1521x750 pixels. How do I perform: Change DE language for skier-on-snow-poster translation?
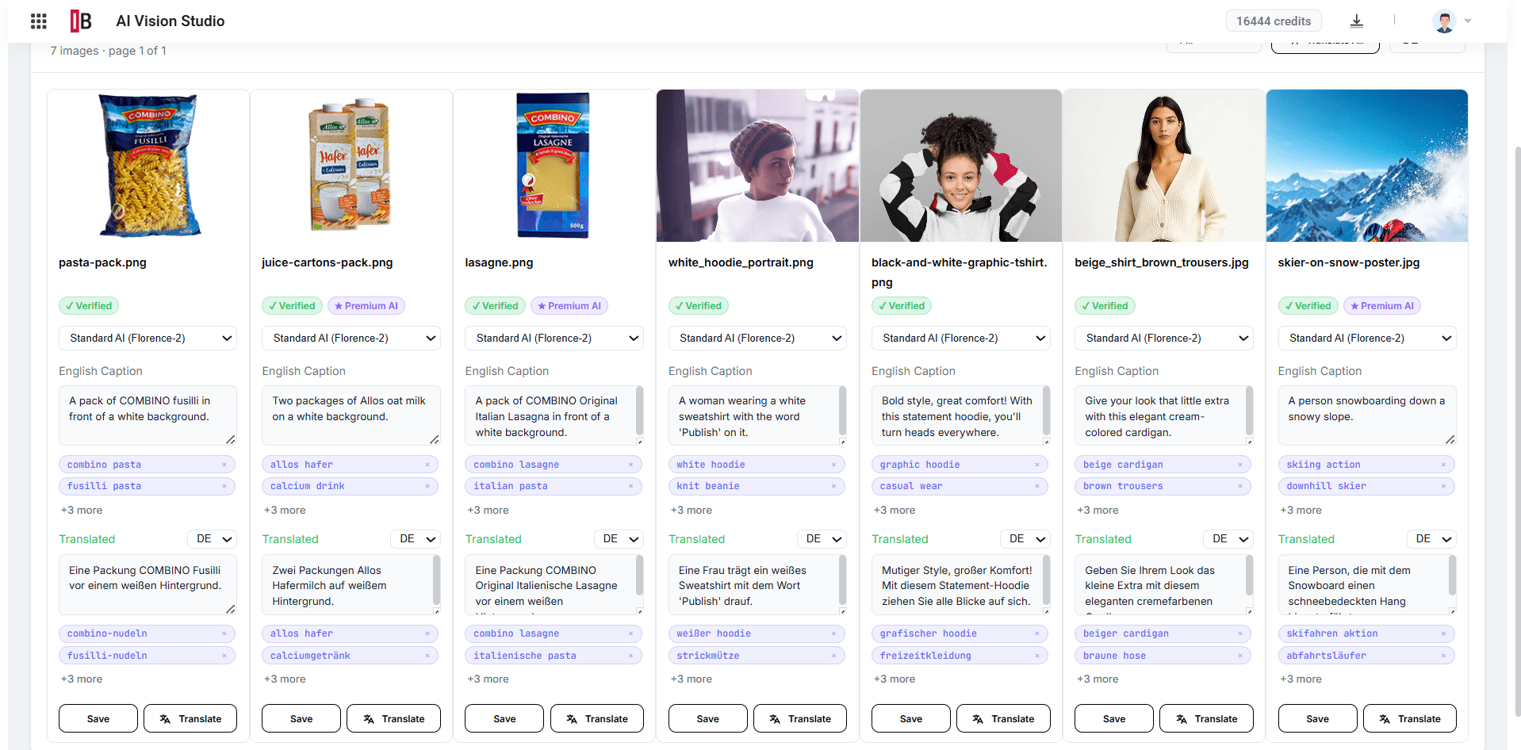pyautogui.click(x=1432, y=539)
